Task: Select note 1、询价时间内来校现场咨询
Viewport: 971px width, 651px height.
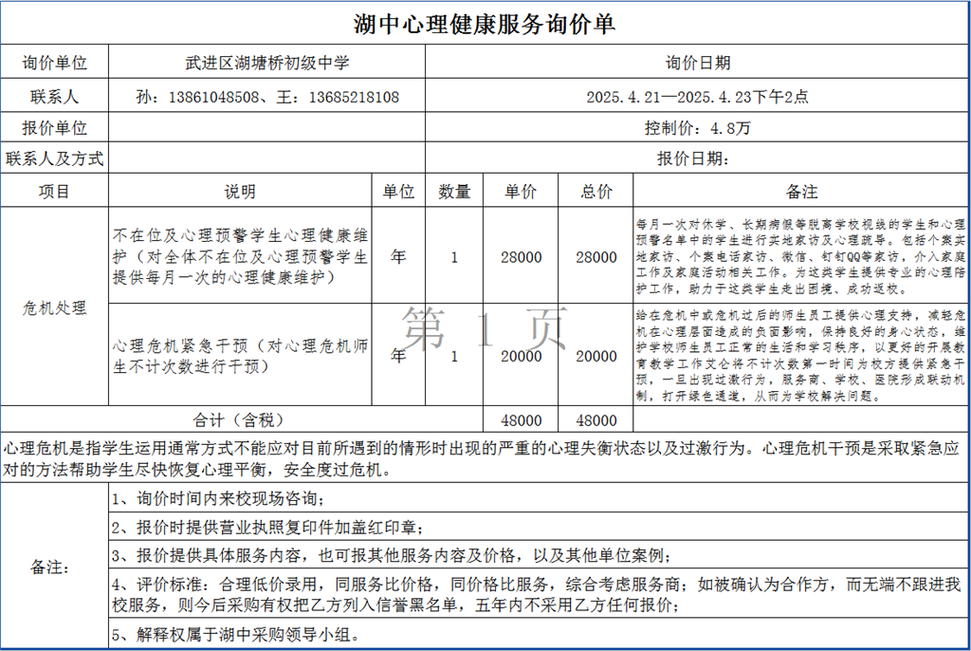Action: (x=539, y=498)
